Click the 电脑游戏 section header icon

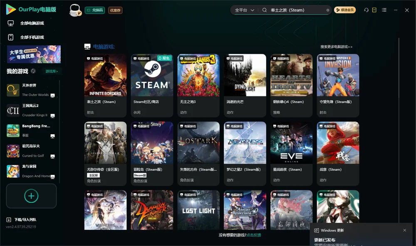[87, 47]
